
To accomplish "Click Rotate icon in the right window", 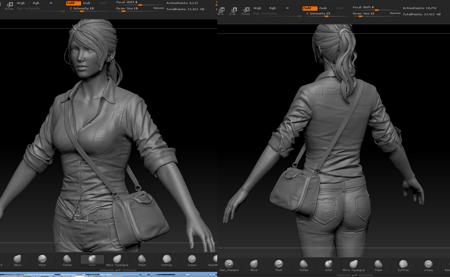I will tap(246, 11).
